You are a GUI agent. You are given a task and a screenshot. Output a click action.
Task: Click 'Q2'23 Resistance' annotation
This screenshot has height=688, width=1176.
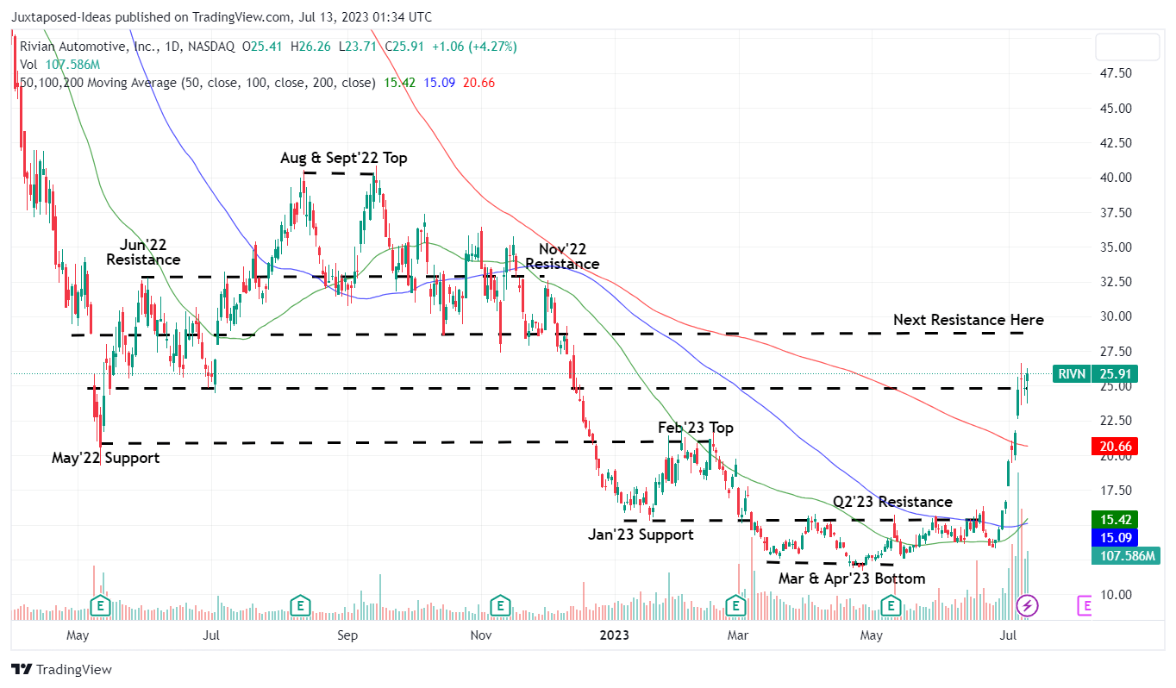[892, 502]
